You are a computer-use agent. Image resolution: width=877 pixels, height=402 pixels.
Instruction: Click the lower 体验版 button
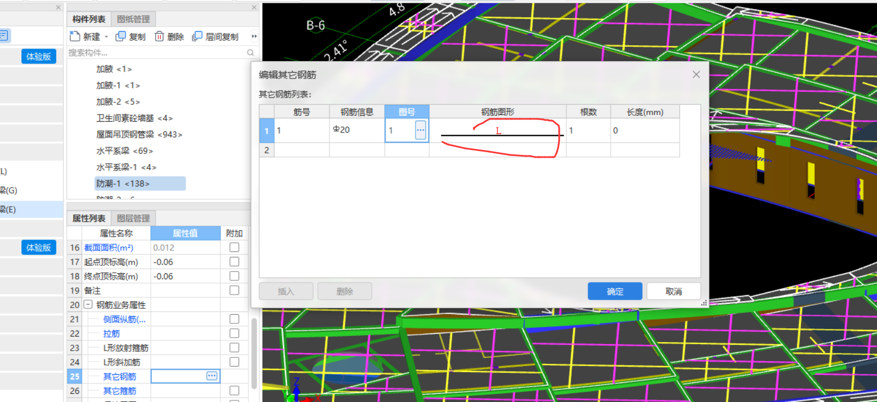(x=39, y=247)
